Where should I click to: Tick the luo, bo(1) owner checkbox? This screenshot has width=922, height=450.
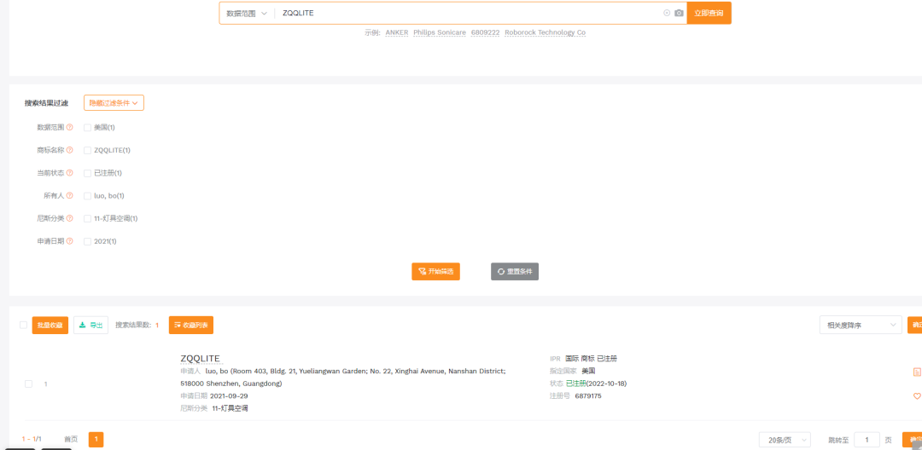tap(87, 196)
